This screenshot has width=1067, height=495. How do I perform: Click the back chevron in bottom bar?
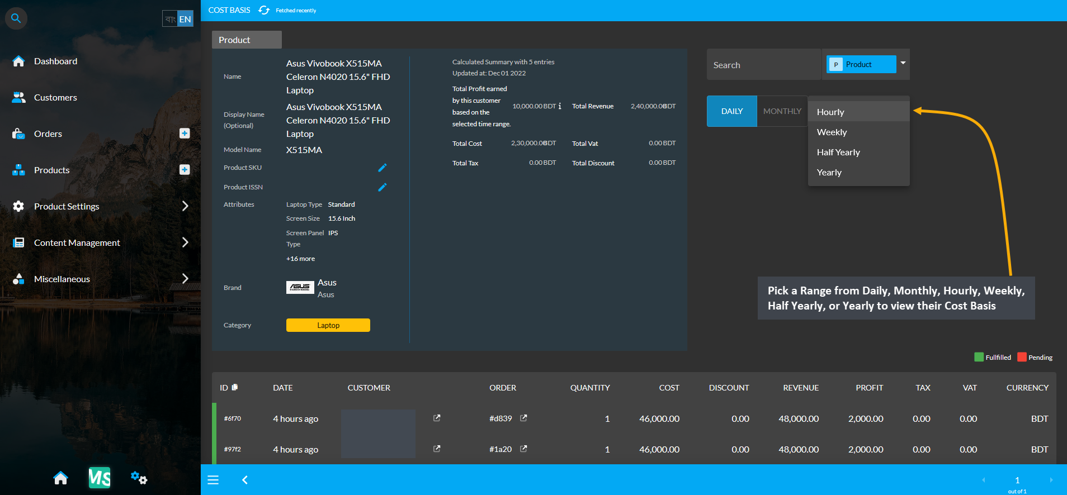tap(245, 480)
